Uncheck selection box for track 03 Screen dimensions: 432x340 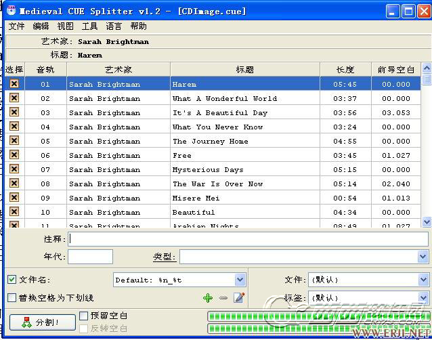14,112
